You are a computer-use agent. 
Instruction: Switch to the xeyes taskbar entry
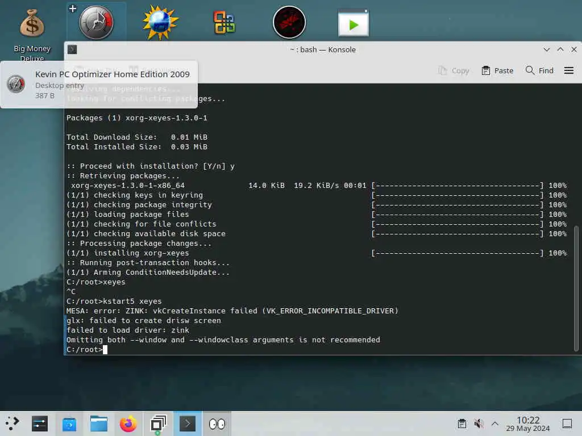click(x=217, y=424)
